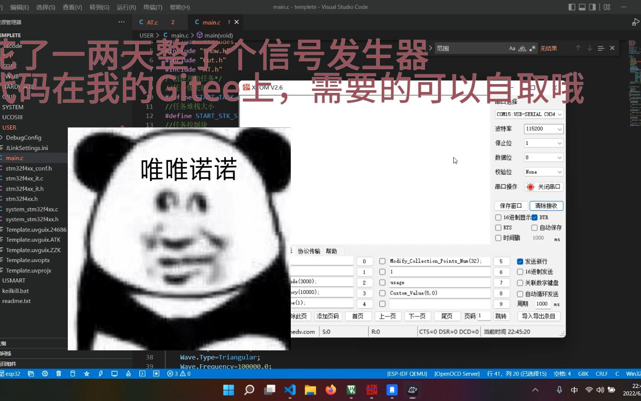Image resolution: width=641 pixels, height=401 pixels.
Task: Click ESP-IDF full clean trash icon
Action: [x=59, y=374]
